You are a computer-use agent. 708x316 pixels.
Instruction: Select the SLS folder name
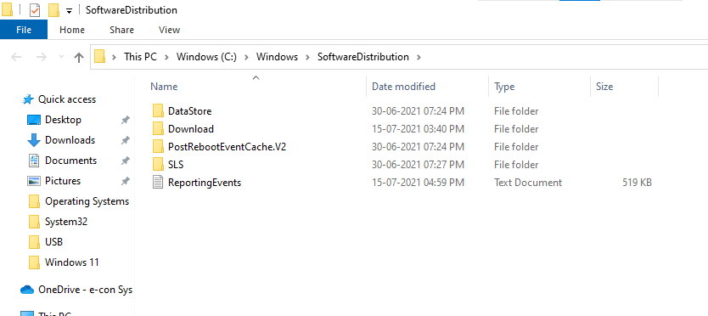[x=176, y=165]
